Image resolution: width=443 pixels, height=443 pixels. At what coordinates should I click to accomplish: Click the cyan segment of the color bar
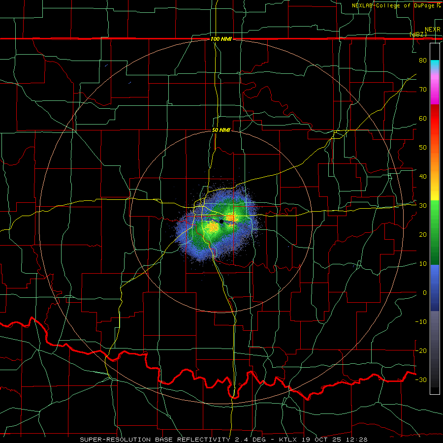[x=435, y=65]
